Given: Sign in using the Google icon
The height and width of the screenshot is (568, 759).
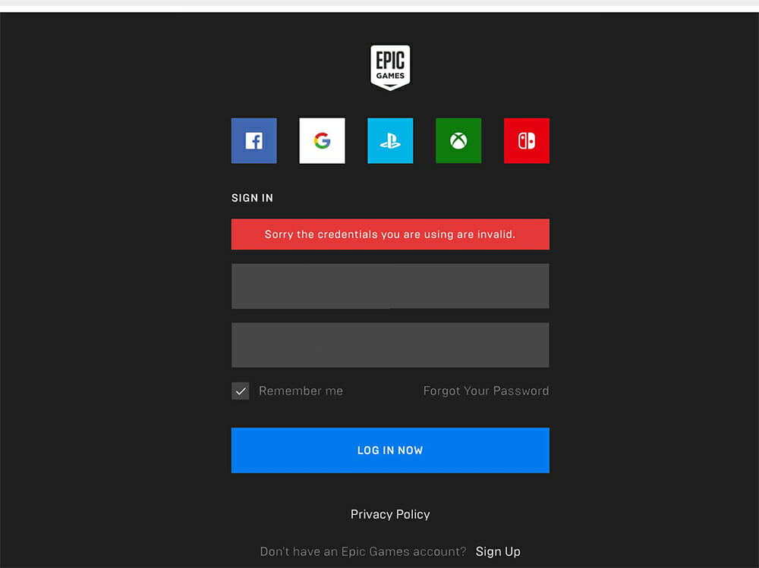Looking at the screenshot, I should coord(322,140).
